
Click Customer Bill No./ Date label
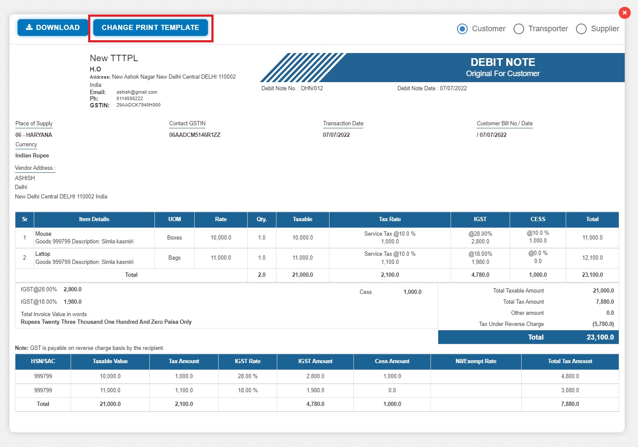[x=504, y=123]
